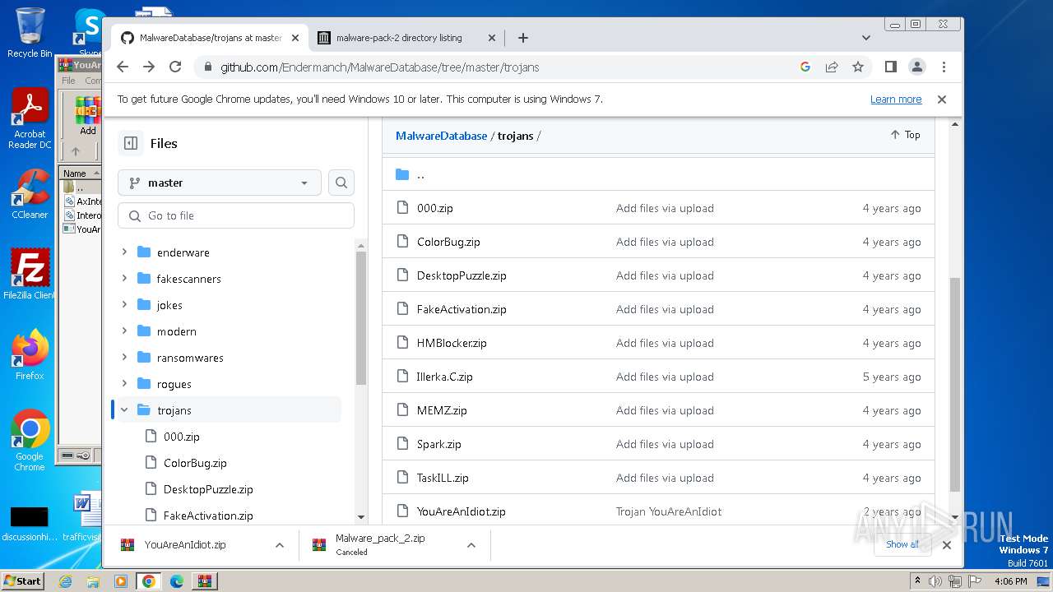This screenshot has width=1053, height=592.
Task: Open FileZilla Client desktop icon
Action: click(30, 274)
